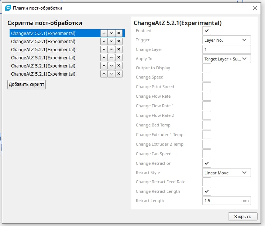The height and width of the screenshot is (226, 265).
Task: Remove the sixth ChangeAtZ script
Action: click(x=118, y=74)
